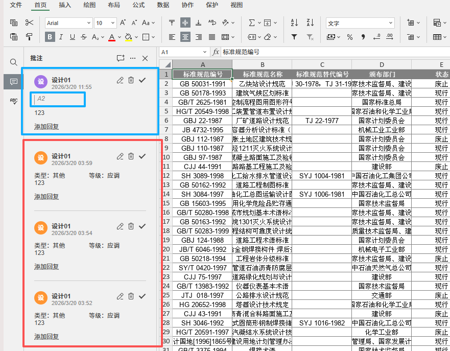Switch to the 数据 tab
This screenshot has height=351, width=450.
(x=163, y=5)
